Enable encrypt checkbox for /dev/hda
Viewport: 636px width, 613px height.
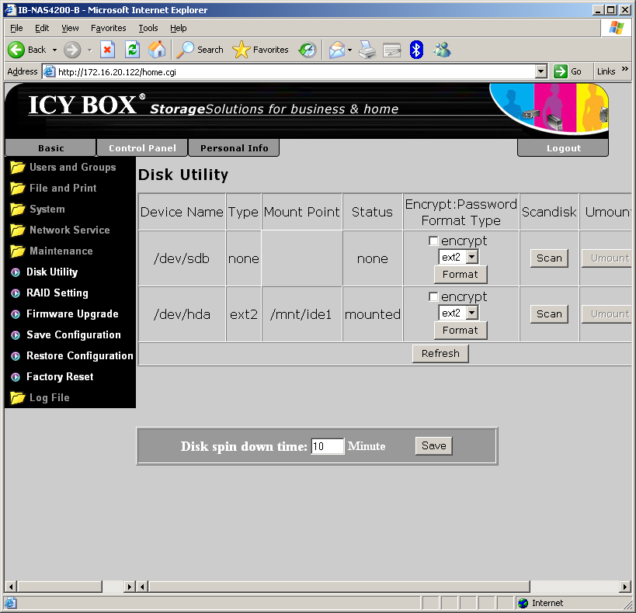(433, 296)
